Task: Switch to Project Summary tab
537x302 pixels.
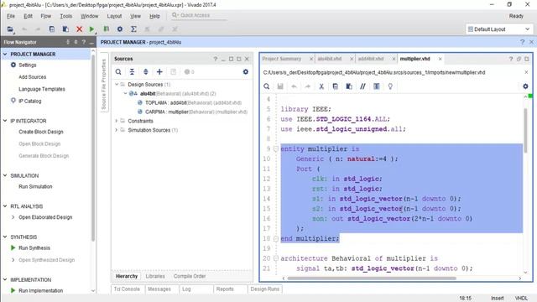Action: 282,59
